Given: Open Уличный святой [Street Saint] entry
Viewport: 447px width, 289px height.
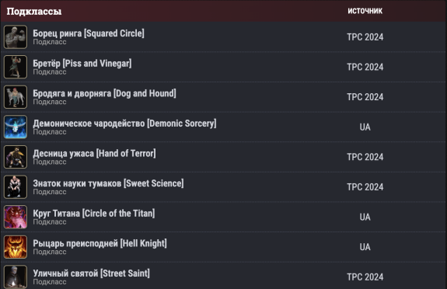Looking at the screenshot, I should (x=91, y=273).
